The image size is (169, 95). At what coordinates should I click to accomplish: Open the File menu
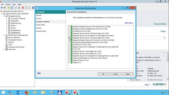[x=2, y=4]
